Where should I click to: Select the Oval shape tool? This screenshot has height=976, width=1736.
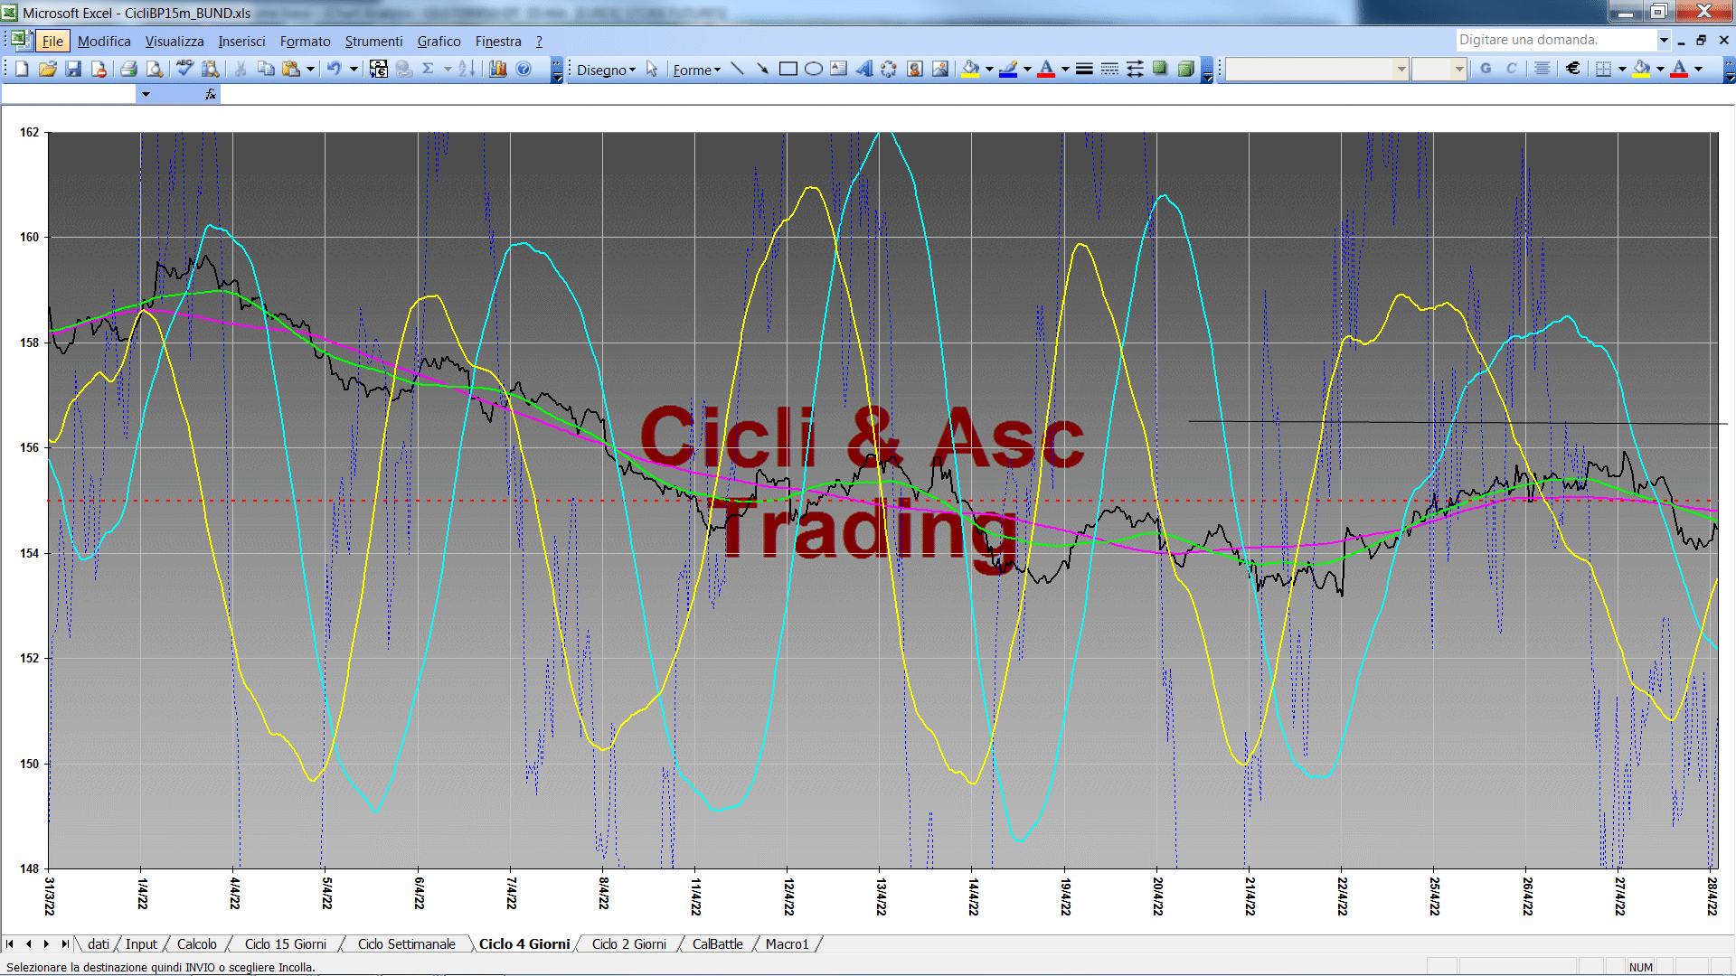point(813,69)
